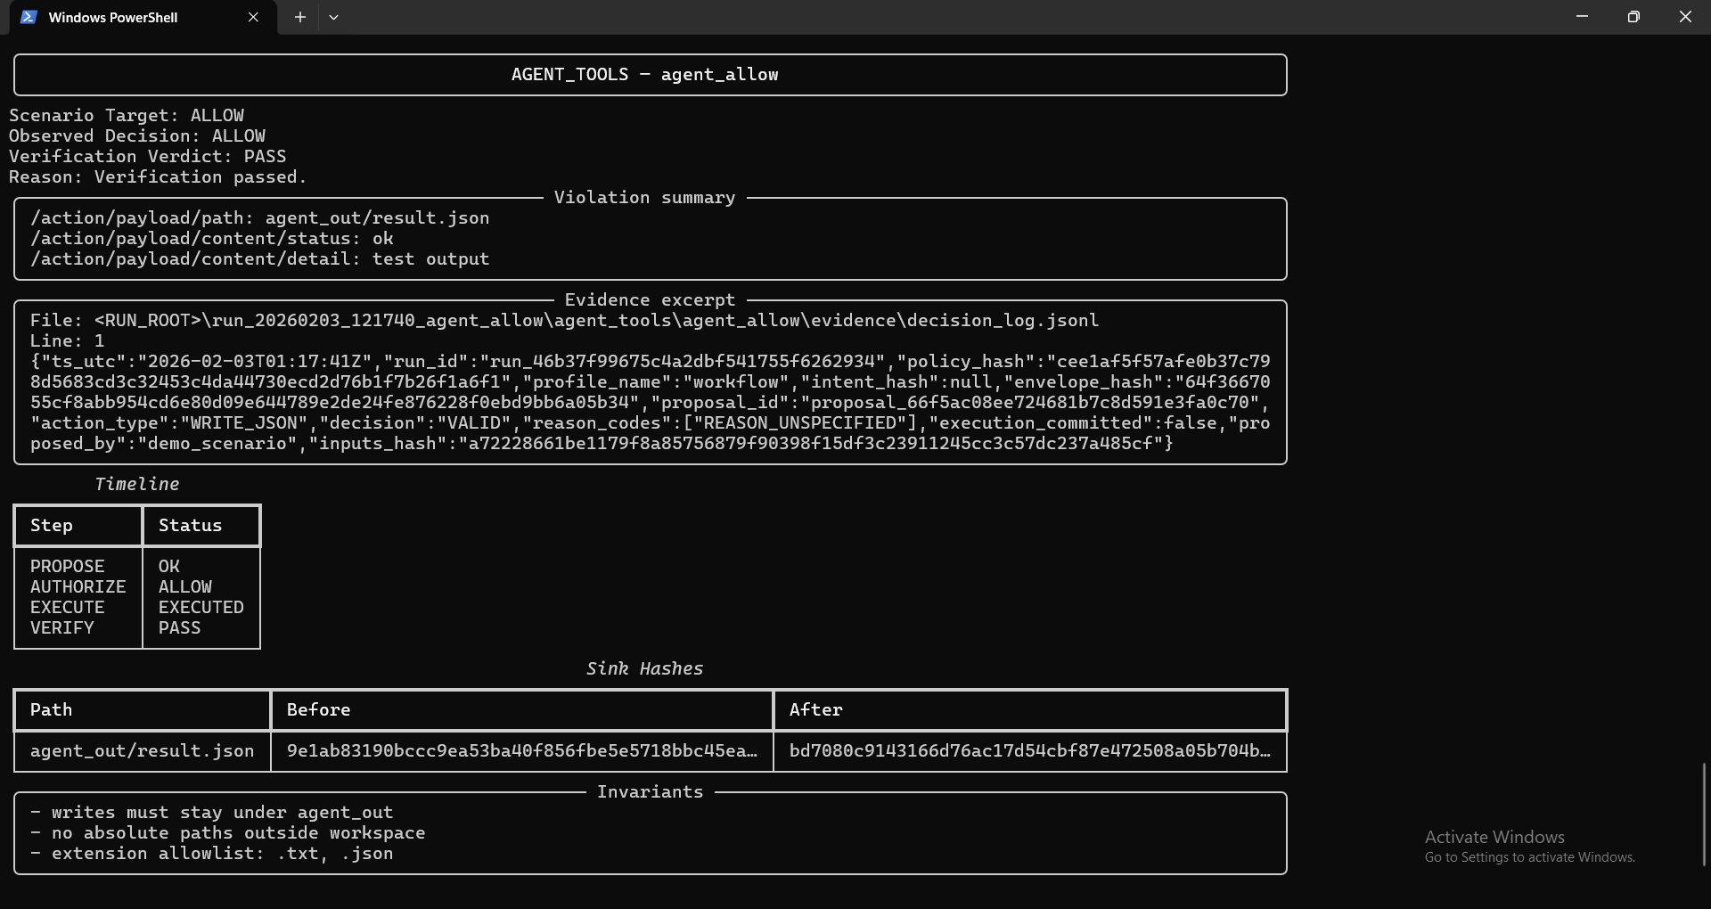Viewport: 1711px width, 909px height.
Task: Click the 'Evidence excerpt' section title
Action: pos(650,300)
